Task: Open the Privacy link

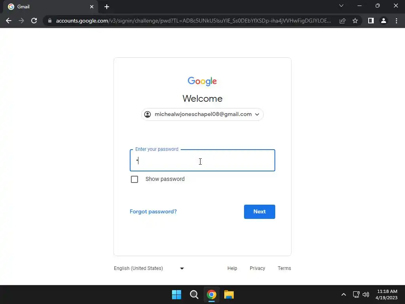Action: 257,268
